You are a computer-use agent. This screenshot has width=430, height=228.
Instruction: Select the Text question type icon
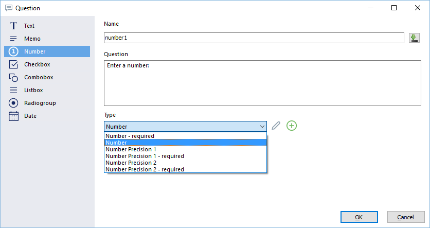pyautogui.click(x=13, y=26)
